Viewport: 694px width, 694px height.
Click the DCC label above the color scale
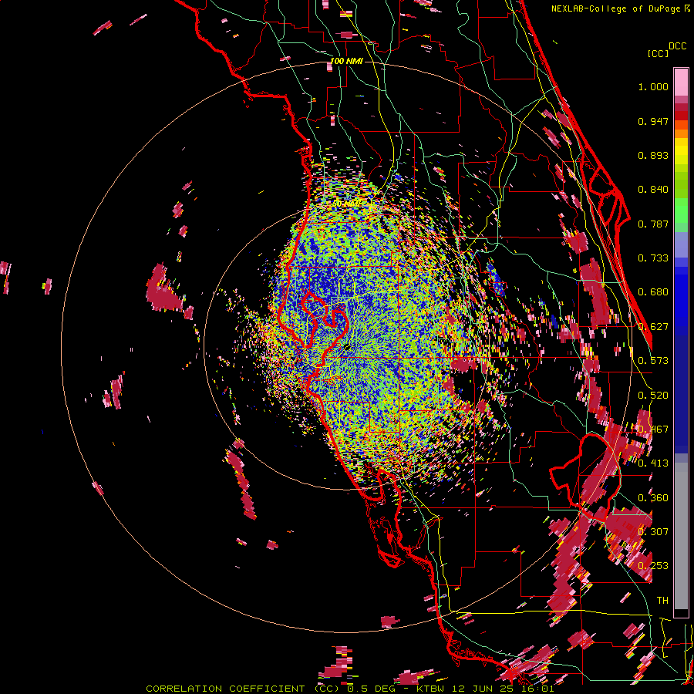[677, 46]
